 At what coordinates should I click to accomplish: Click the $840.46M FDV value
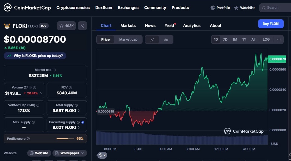(67, 93)
